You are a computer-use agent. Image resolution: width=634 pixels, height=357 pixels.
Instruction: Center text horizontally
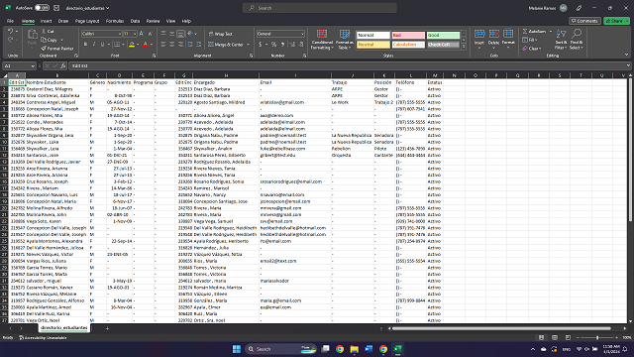click(171, 45)
